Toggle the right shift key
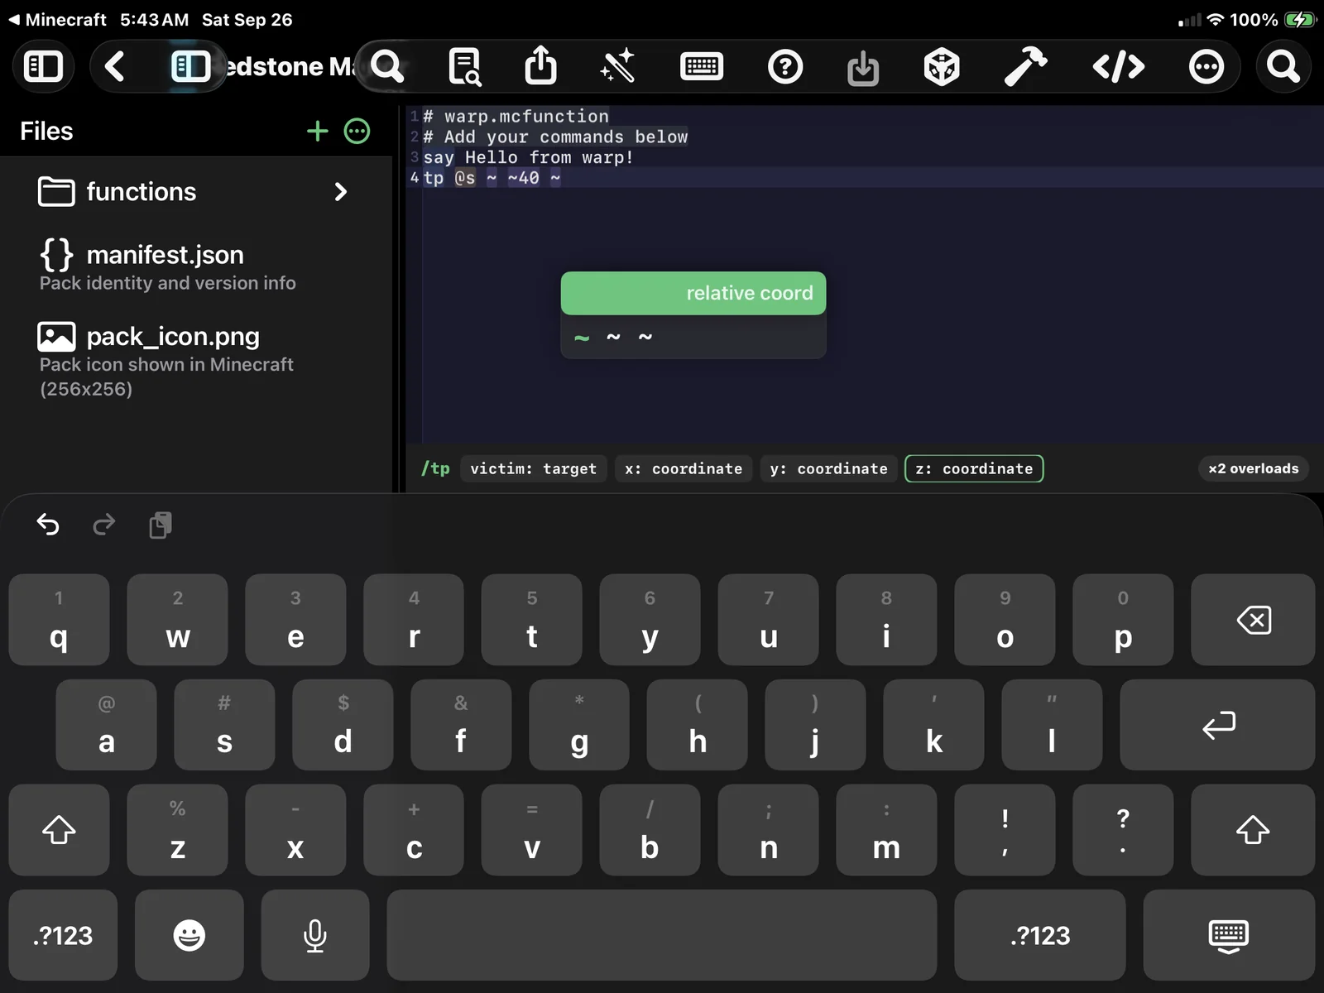 coord(1253,830)
